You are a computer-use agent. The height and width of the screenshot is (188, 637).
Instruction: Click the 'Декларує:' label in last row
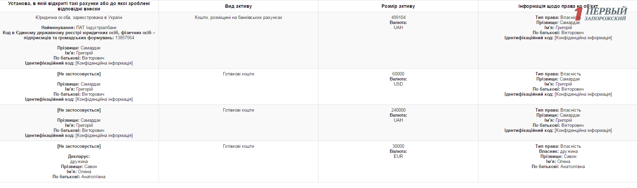[79, 157]
